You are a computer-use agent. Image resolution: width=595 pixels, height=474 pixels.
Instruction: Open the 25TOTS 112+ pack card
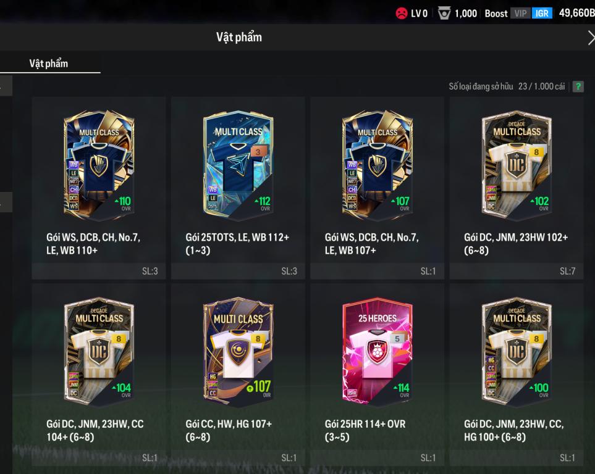238,188
